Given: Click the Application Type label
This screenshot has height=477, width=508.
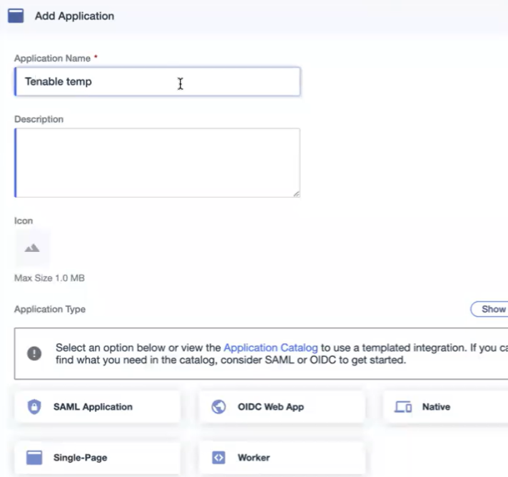Looking at the screenshot, I should pyautogui.click(x=50, y=309).
